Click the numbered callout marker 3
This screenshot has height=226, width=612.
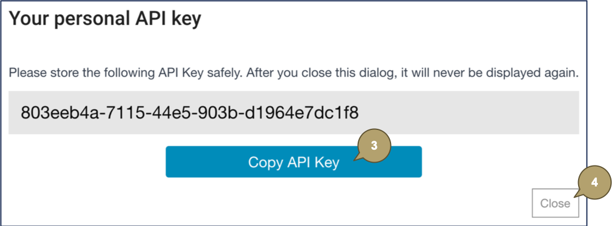[x=374, y=145]
